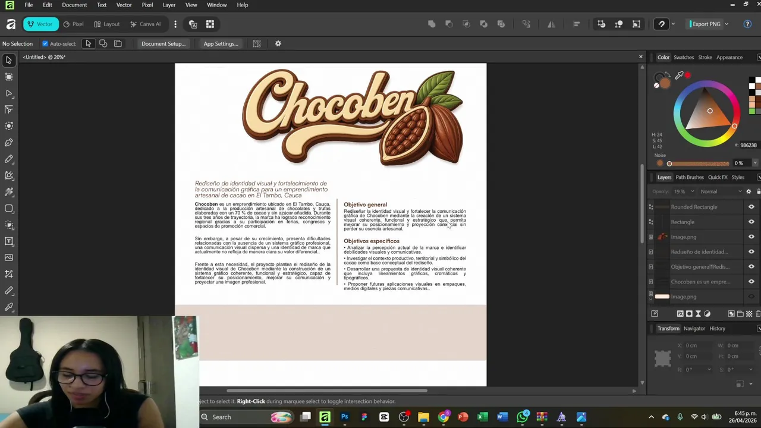Open the Noise percentage dropdown
Image resolution: width=761 pixels, height=428 pixels.
pyautogui.click(x=755, y=163)
